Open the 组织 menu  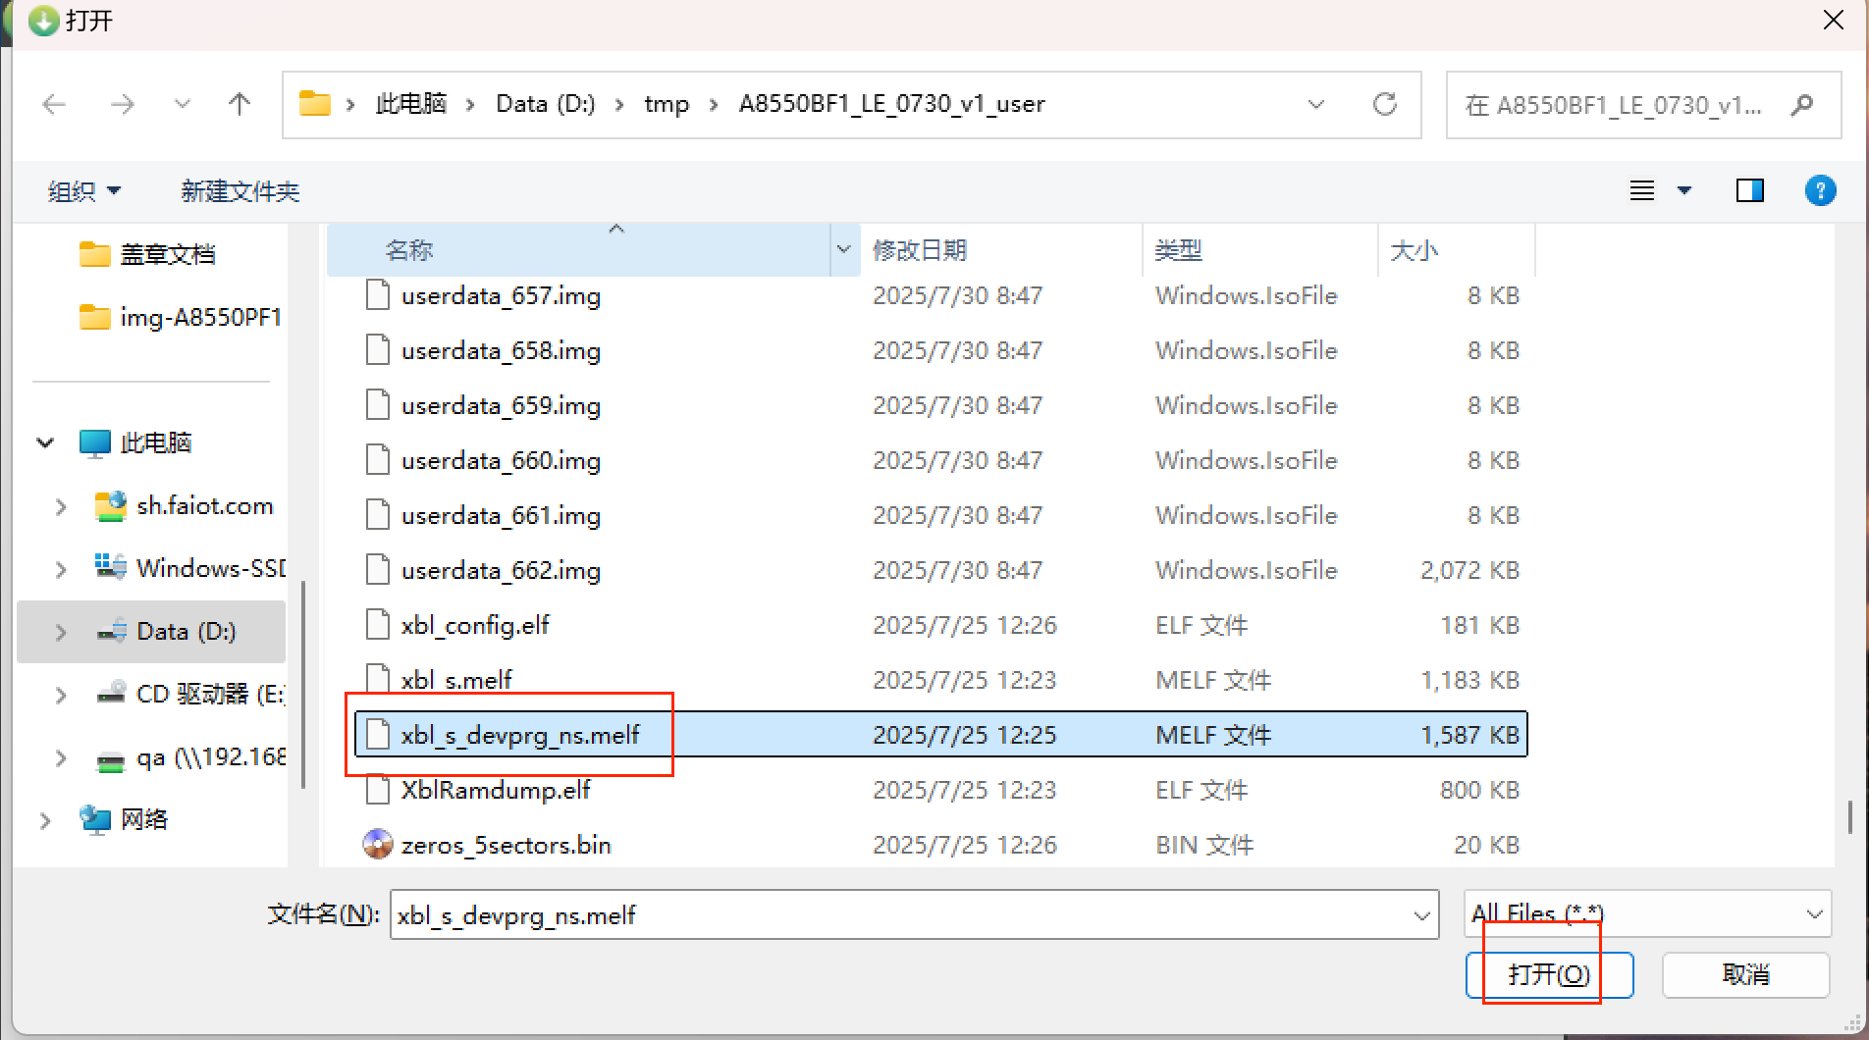pyautogui.click(x=83, y=191)
